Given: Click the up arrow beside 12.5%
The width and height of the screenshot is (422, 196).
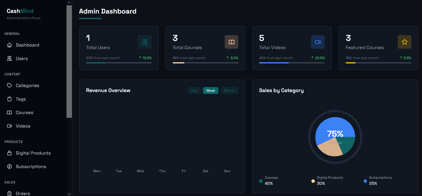Looking at the screenshot, I should [x=140, y=58].
